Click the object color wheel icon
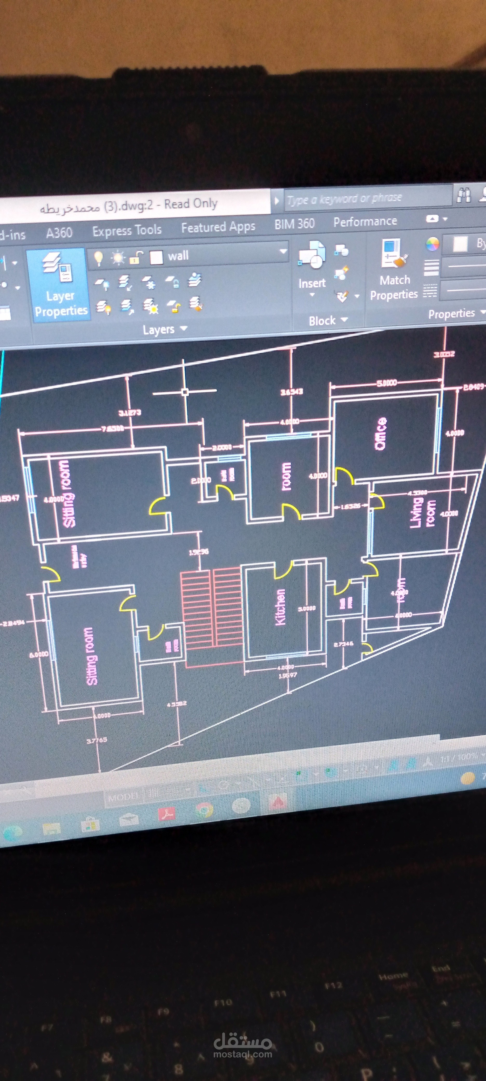This screenshot has height=1081, width=486. (432, 244)
